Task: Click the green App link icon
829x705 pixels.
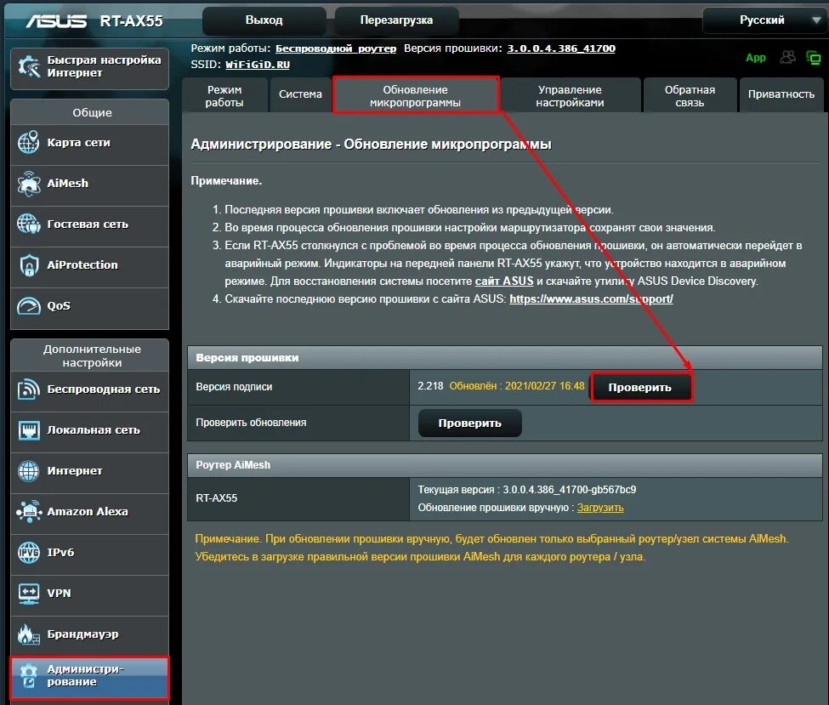Action: click(756, 58)
